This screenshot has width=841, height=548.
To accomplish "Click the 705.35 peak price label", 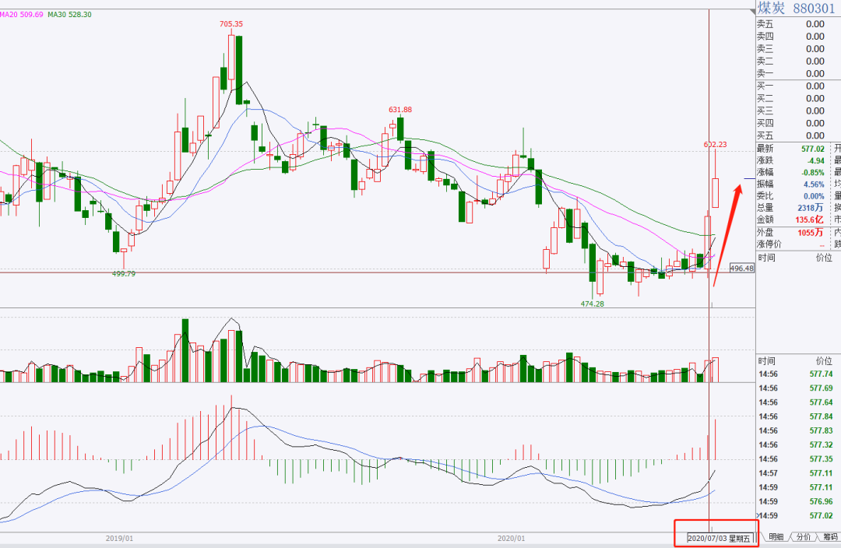I will click(x=231, y=24).
